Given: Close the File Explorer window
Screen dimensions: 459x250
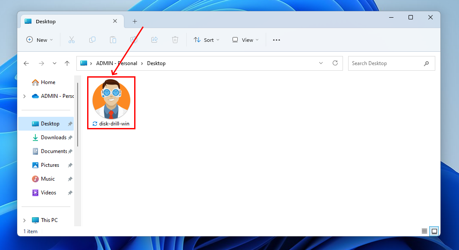Looking at the screenshot, I should pos(431,18).
